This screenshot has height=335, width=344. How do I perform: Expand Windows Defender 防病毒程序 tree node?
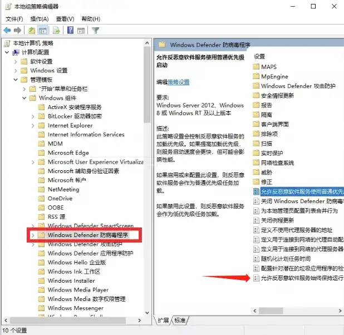coord(33,235)
